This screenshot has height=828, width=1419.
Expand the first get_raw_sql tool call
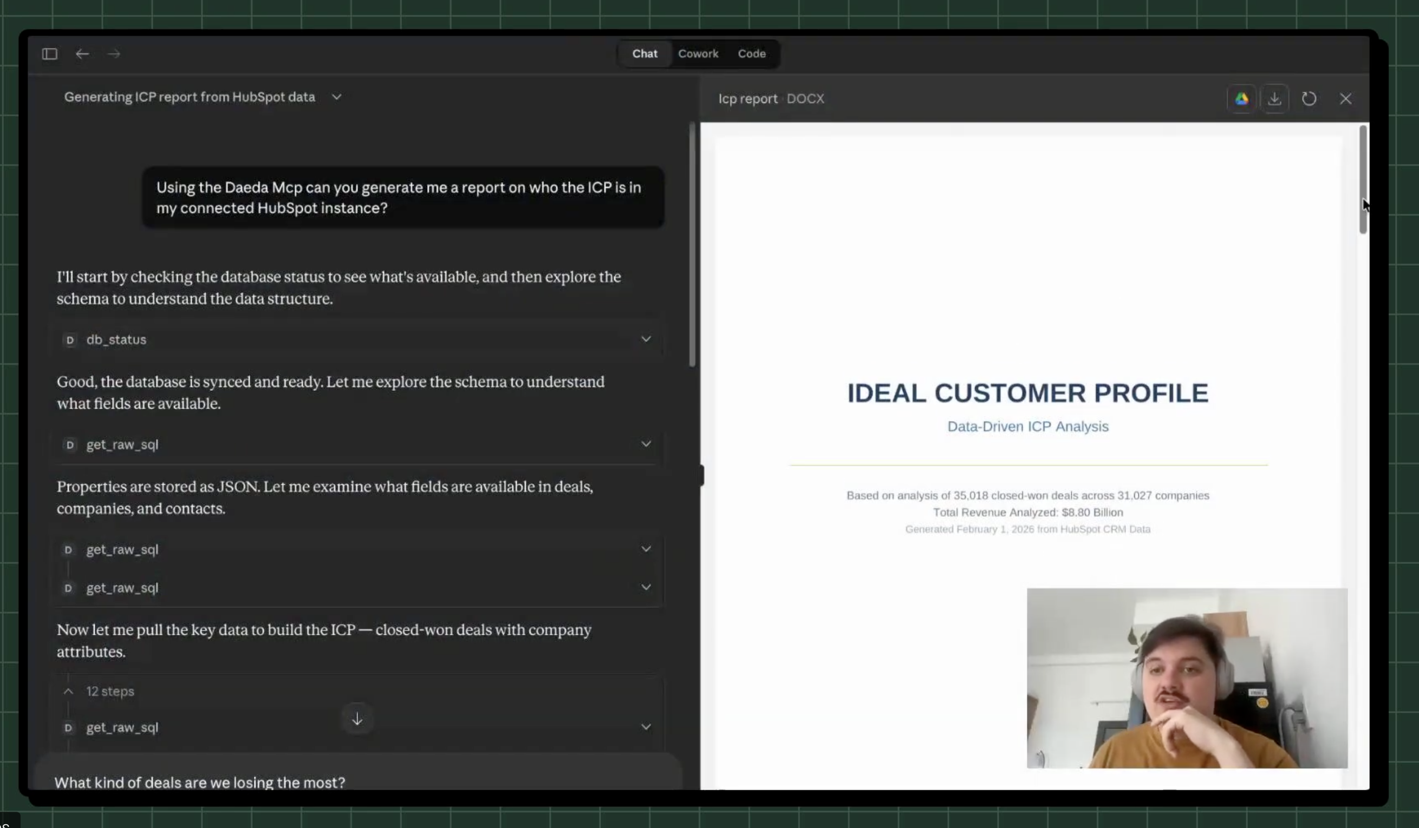[x=647, y=444]
